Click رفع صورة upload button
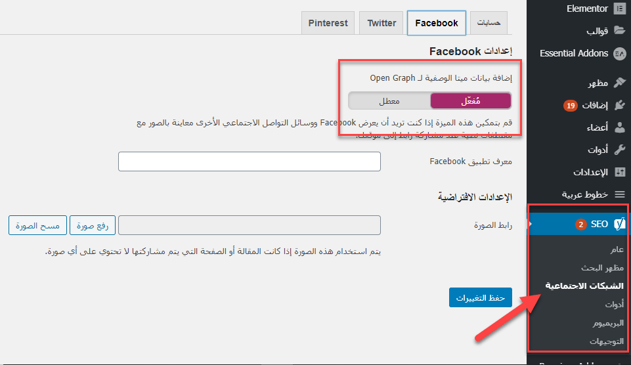The width and height of the screenshot is (631, 365). click(x=93, y=225)
